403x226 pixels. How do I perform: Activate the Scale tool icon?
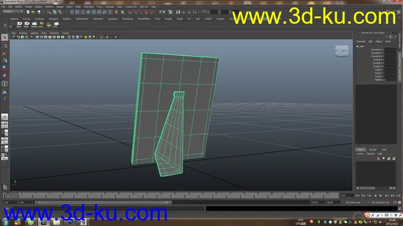(x=5, y=76)
